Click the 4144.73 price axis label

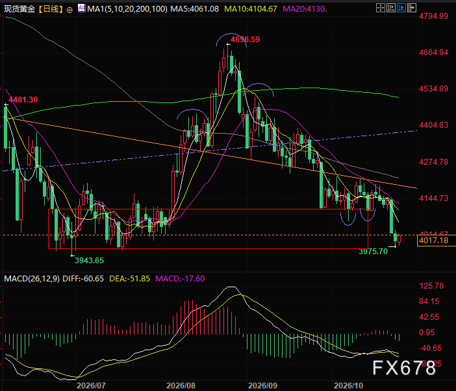[434, 198]
